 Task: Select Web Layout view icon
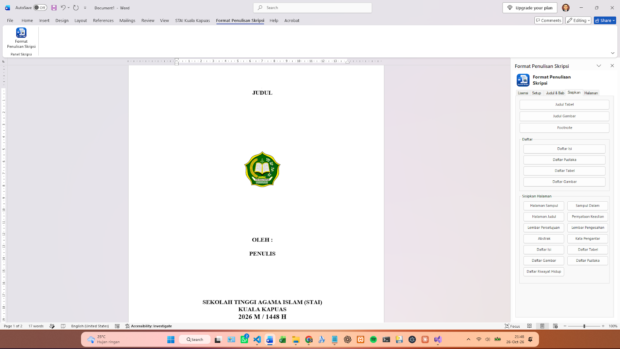click(x=555, y=326)
